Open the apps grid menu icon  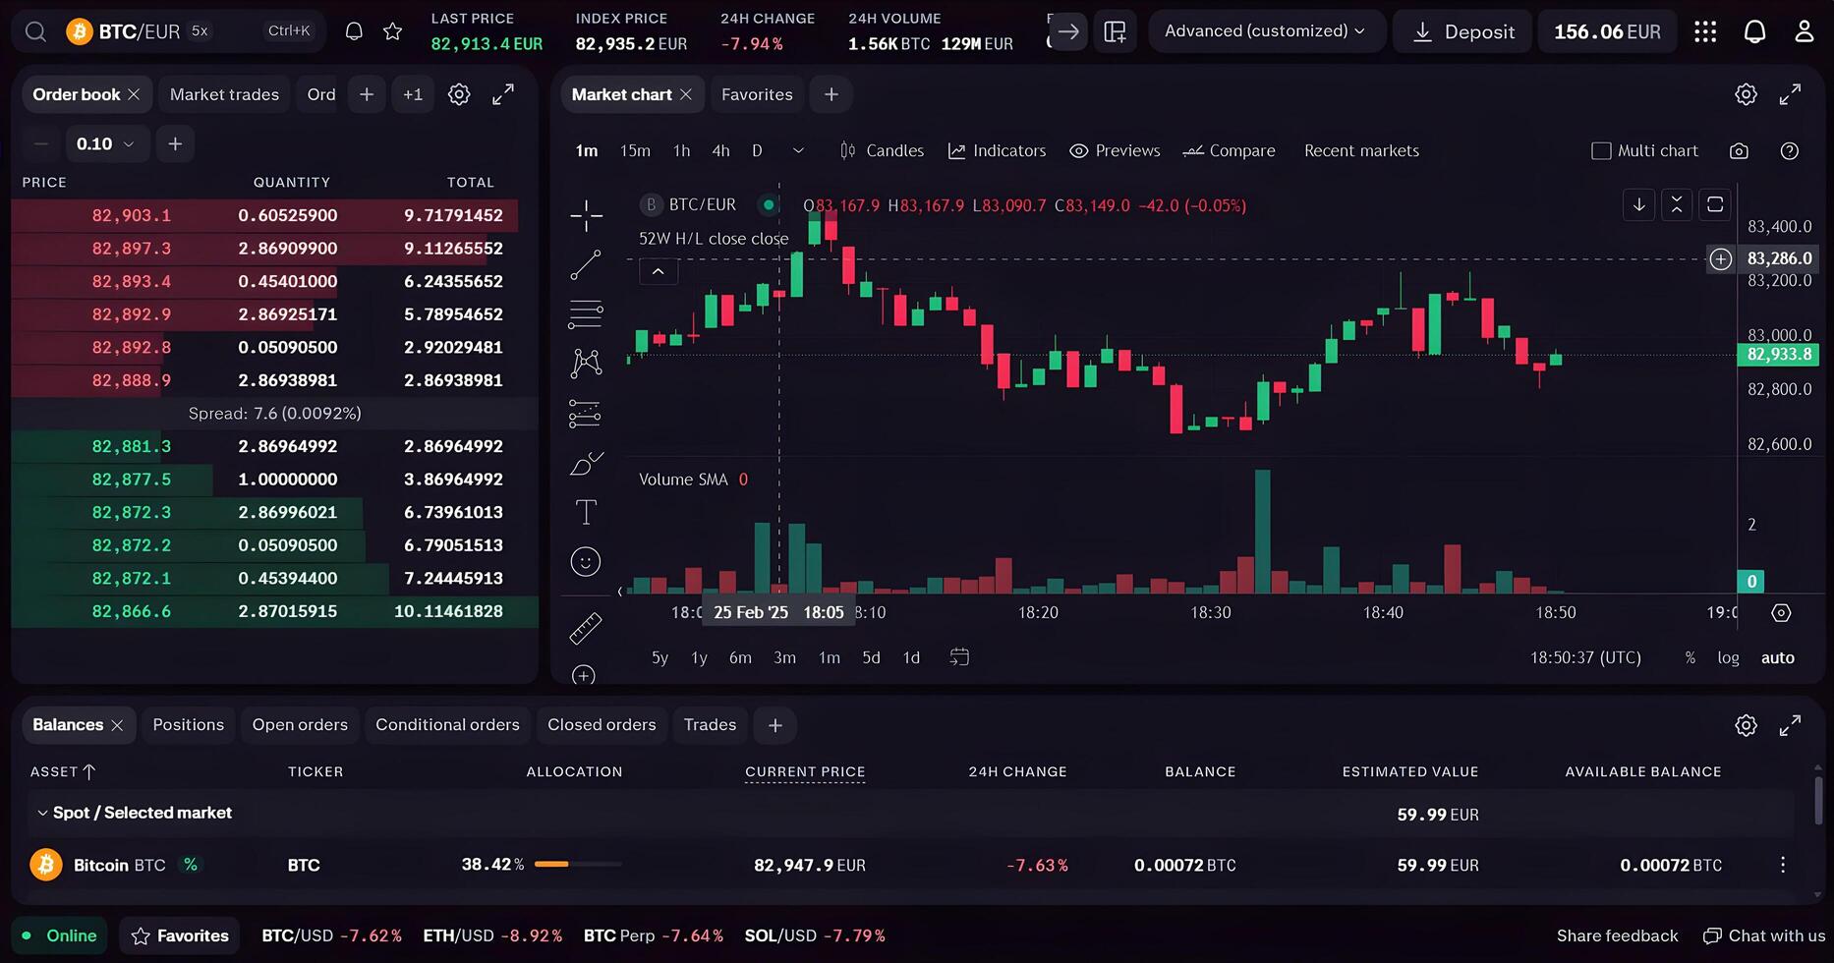click(x=1705, y=31)
